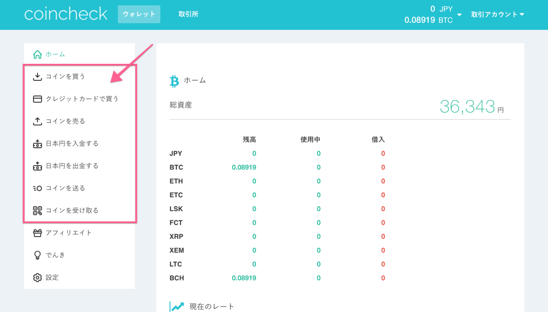
Task: Click the gift icon beside アフィリエイト
Action: pos(38,233)
